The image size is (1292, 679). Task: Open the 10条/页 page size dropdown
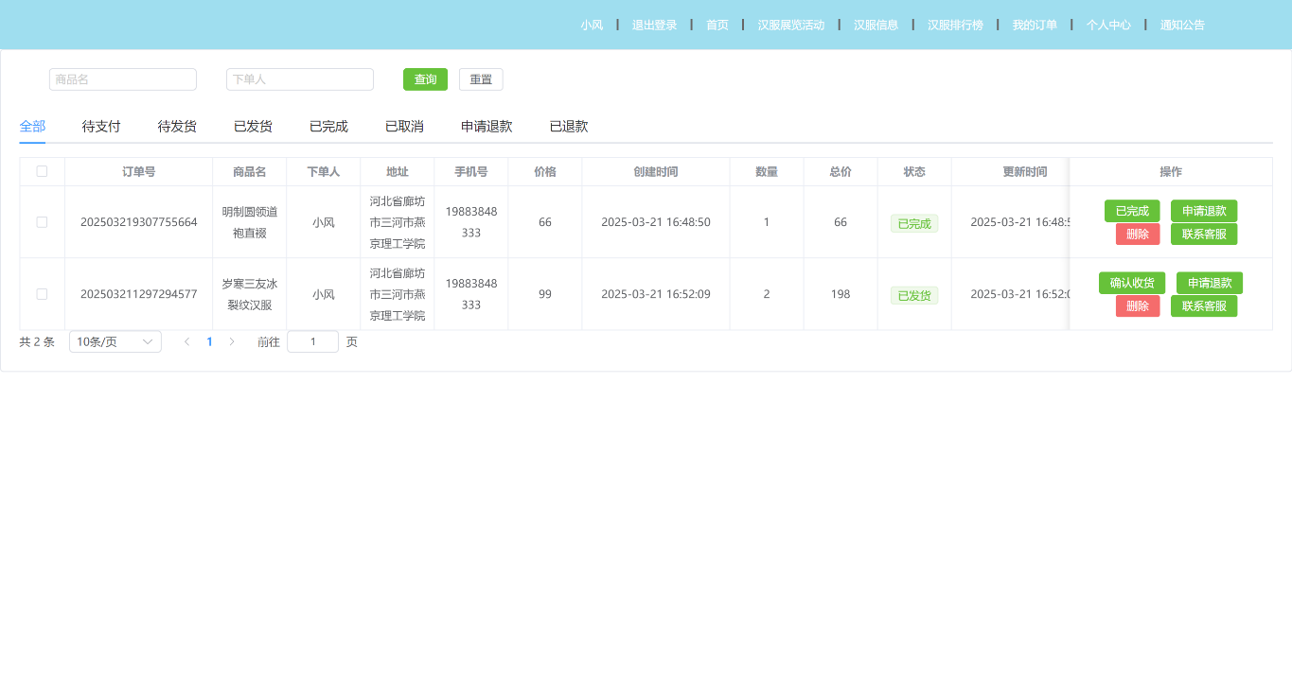115,341
